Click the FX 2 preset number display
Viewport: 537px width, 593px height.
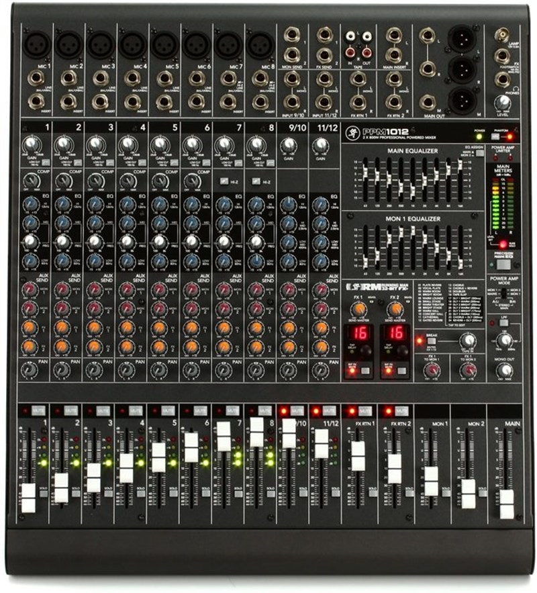(x=395, y=333)
